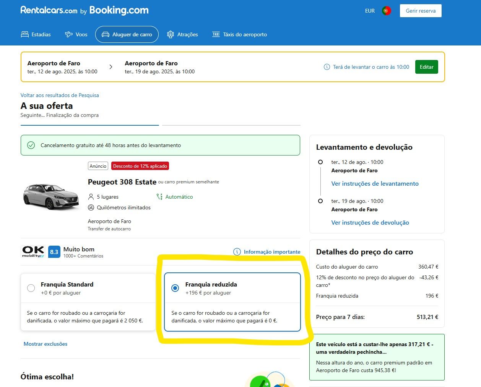Click the '-43,26 €' discount amount

(x=429, y=277)
